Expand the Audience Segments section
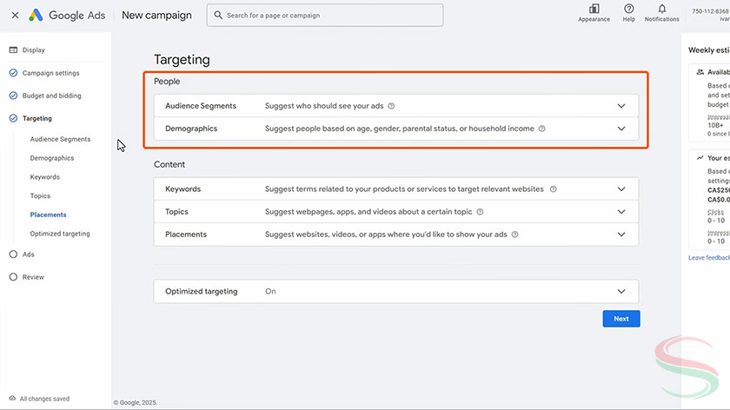This screenshot has height=410, width=730. 620,106
